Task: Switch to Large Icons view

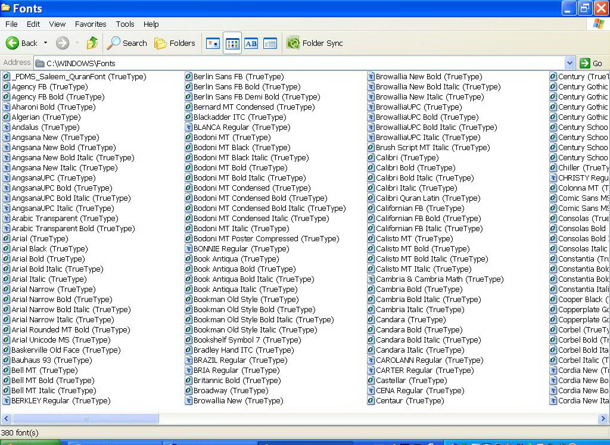Action: coord(213,43)
